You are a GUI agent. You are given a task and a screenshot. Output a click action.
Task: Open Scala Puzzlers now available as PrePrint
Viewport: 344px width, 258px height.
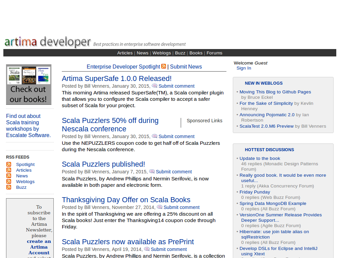pos(128,242)
